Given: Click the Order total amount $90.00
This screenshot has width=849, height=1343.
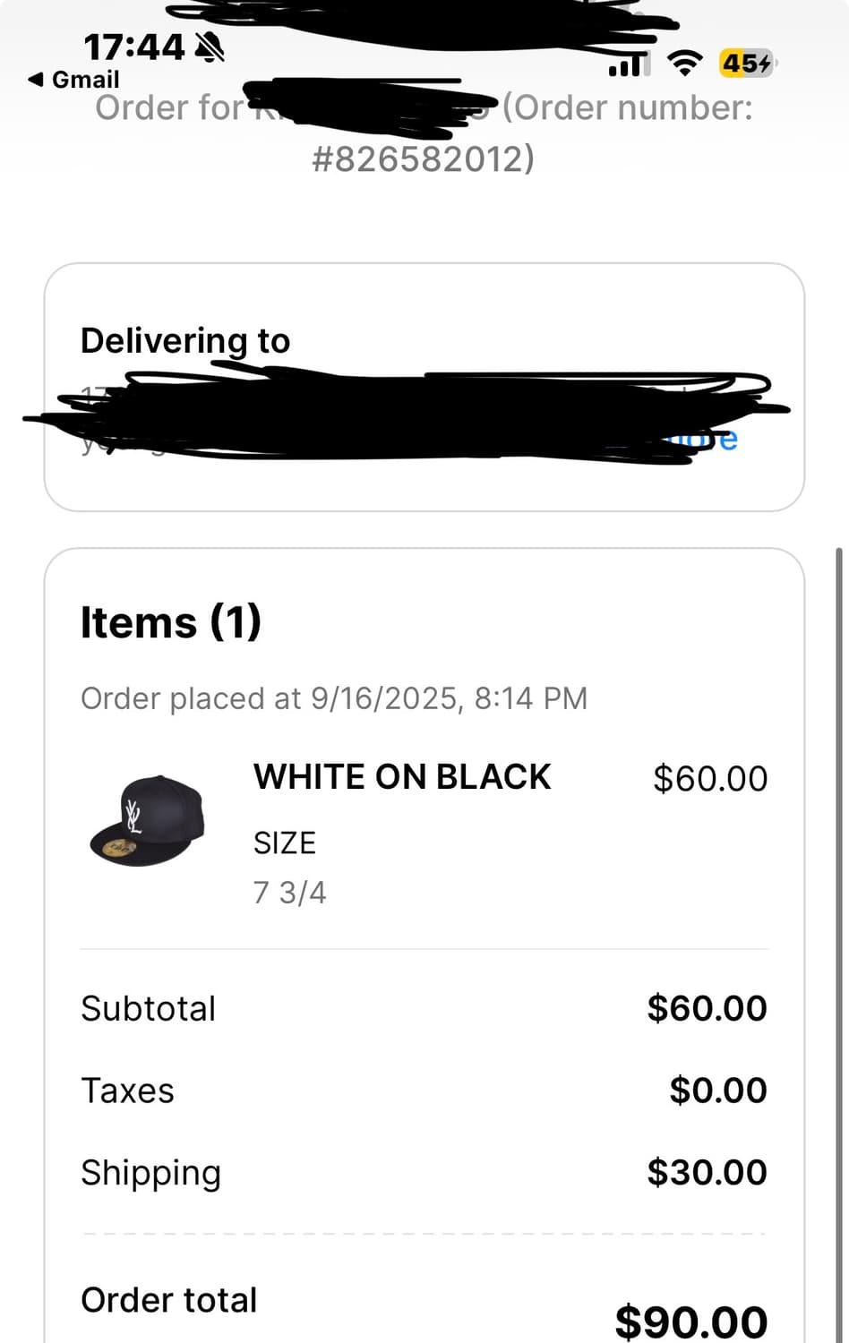Looking at the screenshot, I should coord(691,1322).
